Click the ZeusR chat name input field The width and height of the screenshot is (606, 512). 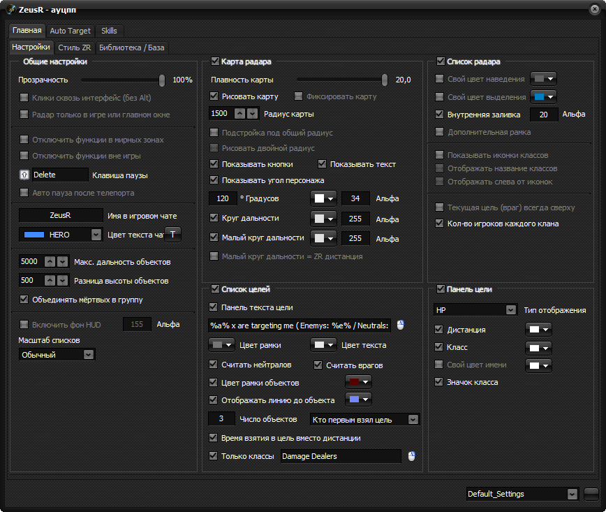(61, 215)
